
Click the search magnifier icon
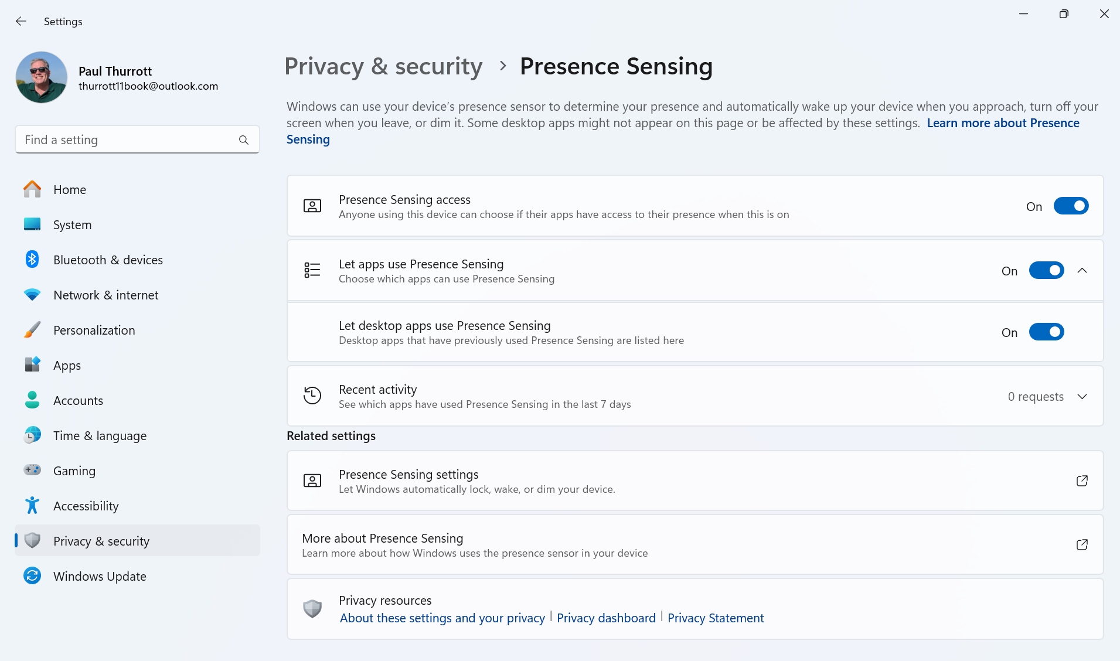[244, 140]
